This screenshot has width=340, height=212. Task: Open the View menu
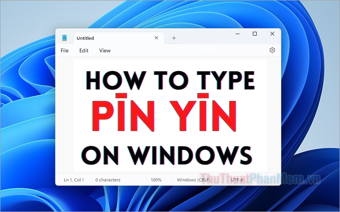tap(105, 50)
